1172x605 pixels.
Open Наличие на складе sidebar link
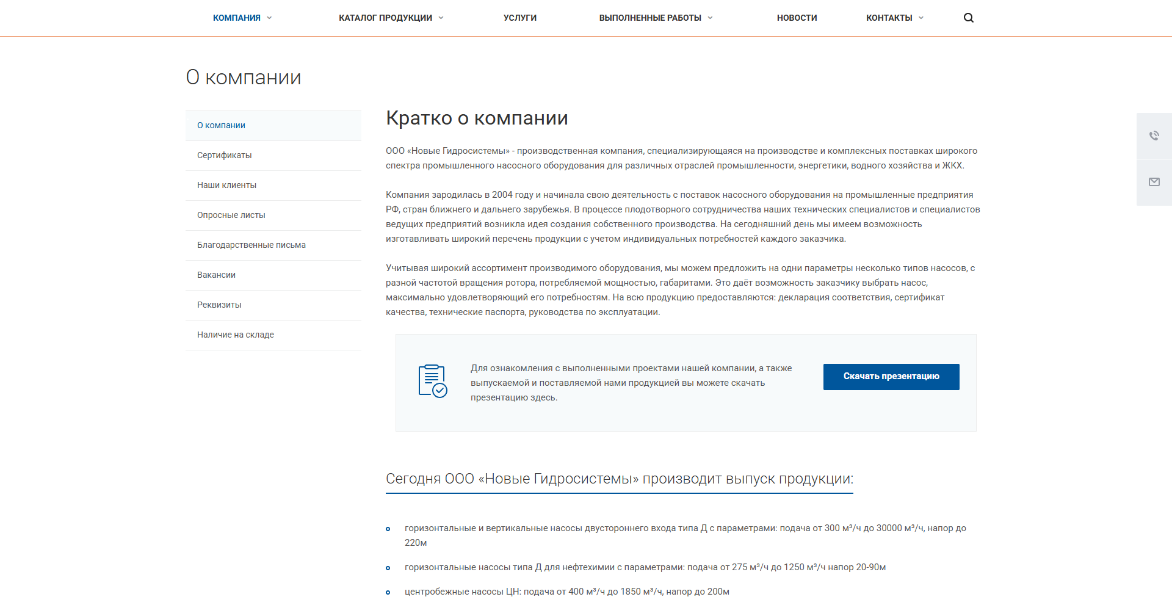(235, 335)
